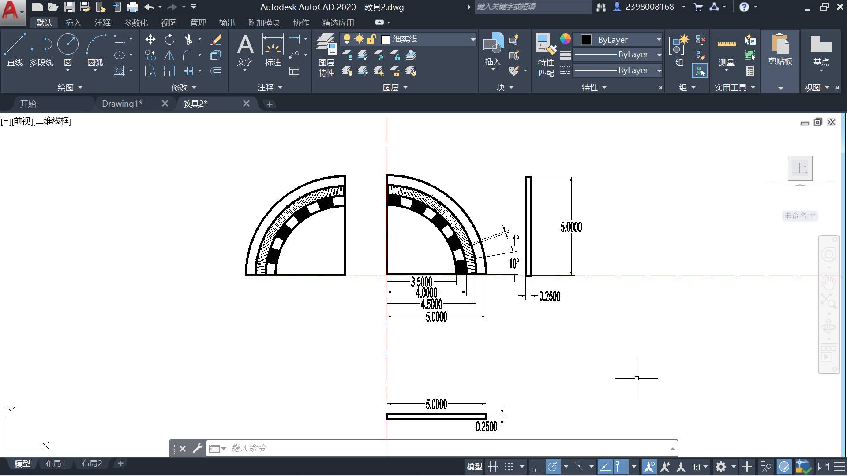Toggle grid display in status bar
Screen dimensions: 847x476
click(493, 466)
